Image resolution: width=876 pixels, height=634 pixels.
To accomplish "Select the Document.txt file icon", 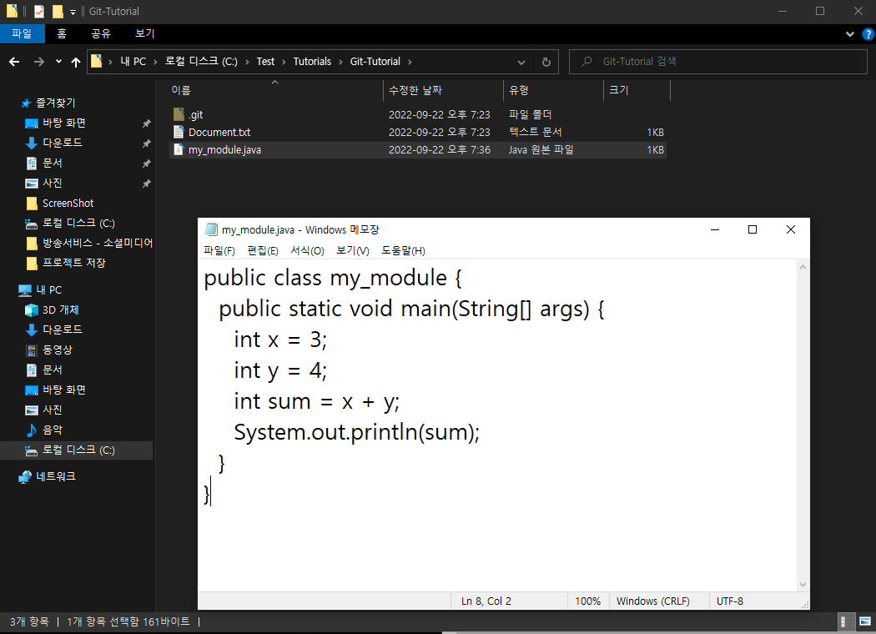I will click(179, 132).
